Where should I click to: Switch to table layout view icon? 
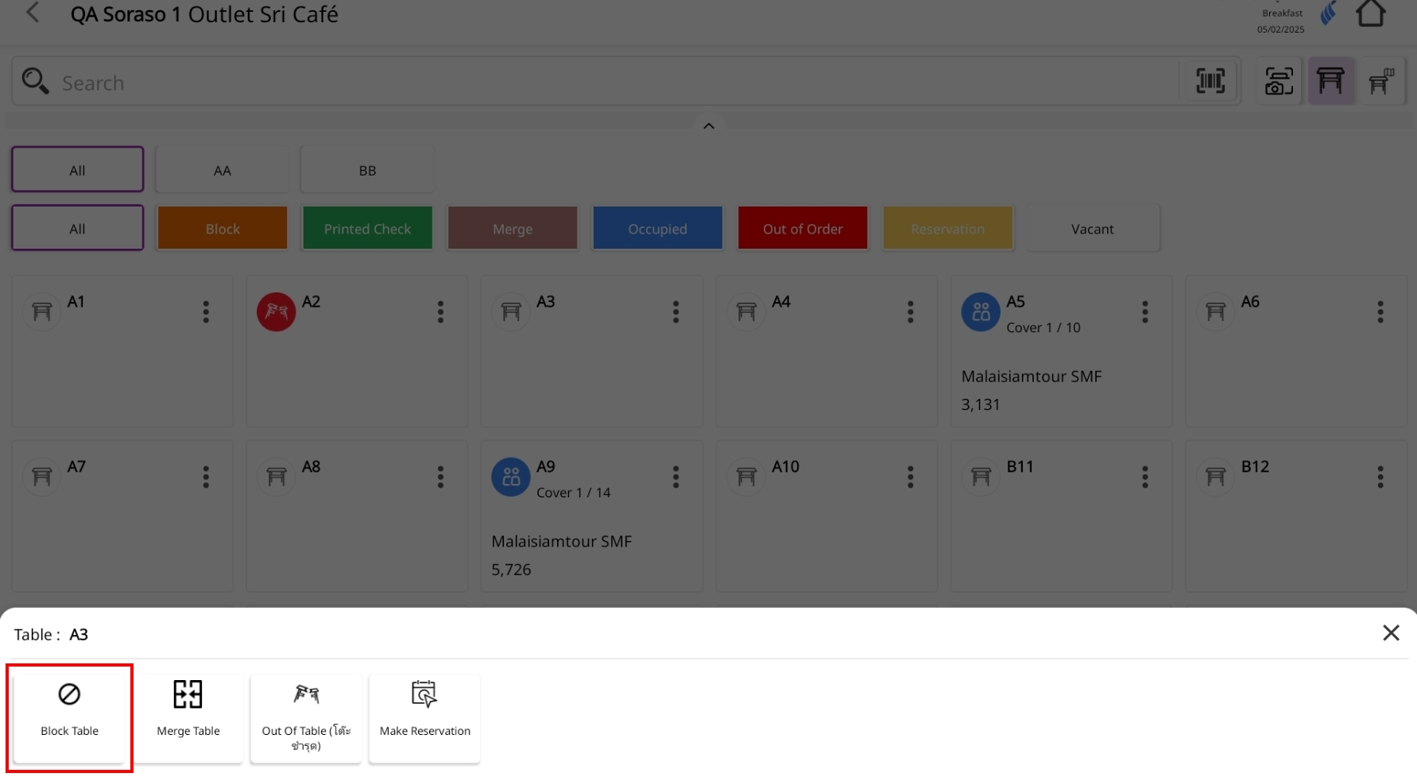pos(1331,81)
